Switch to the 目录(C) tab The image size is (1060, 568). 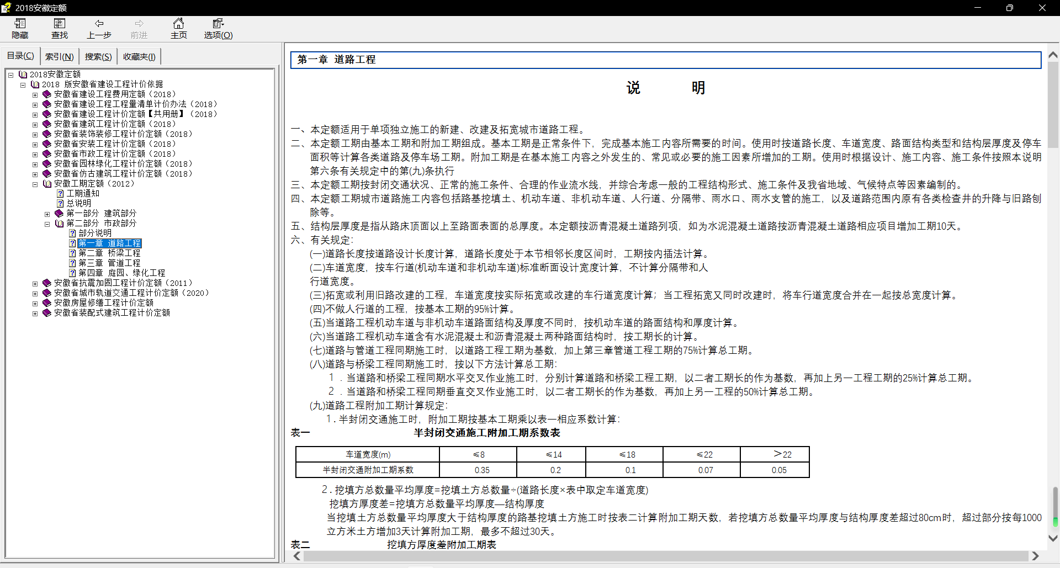click(20, 56)
